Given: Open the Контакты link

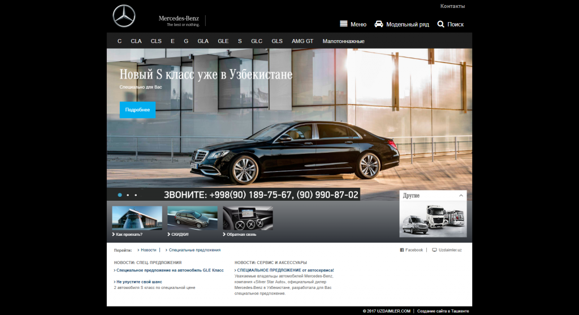Looking at the screenshot, I should point(452,6).
